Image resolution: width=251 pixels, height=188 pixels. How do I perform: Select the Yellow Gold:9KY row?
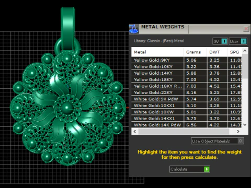pos(187,60)
